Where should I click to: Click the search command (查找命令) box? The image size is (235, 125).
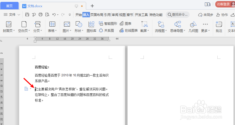[x=178, y=15]
